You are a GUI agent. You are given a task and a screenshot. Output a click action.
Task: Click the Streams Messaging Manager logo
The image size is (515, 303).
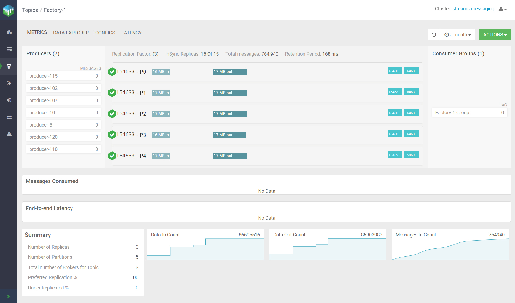click(x=8, y=10)
